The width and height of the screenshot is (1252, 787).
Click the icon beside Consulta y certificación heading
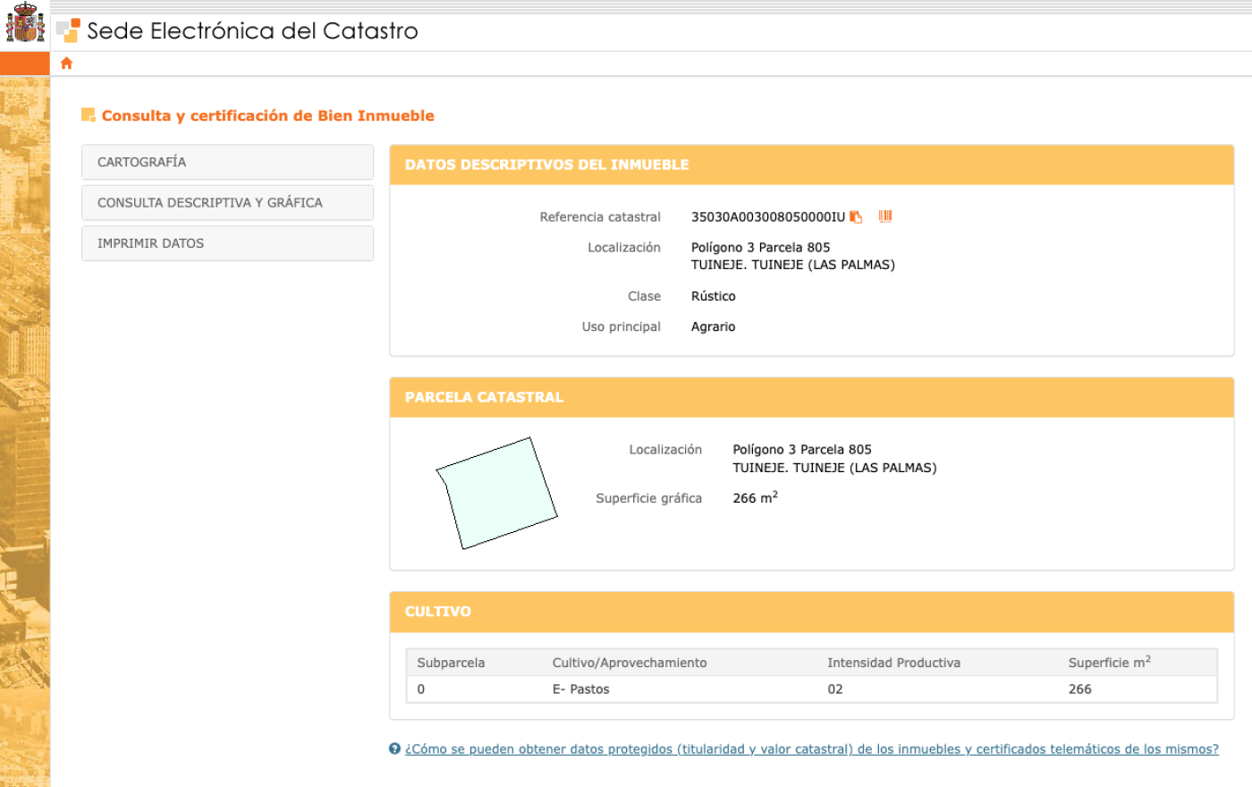(x=88, y=115)
